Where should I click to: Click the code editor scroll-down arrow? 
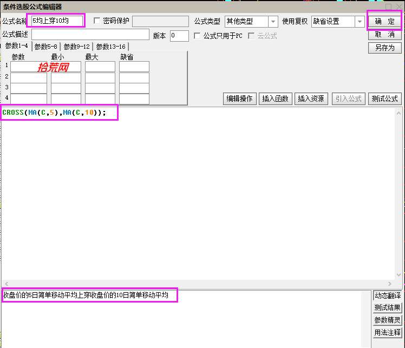399,275
